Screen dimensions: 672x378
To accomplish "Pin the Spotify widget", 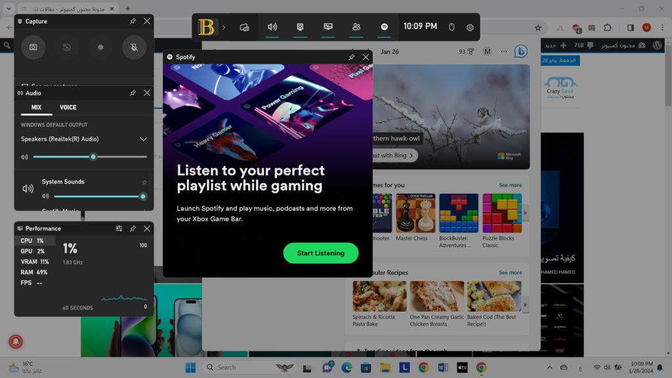I will pyautogui.click(x=352, y=57).
